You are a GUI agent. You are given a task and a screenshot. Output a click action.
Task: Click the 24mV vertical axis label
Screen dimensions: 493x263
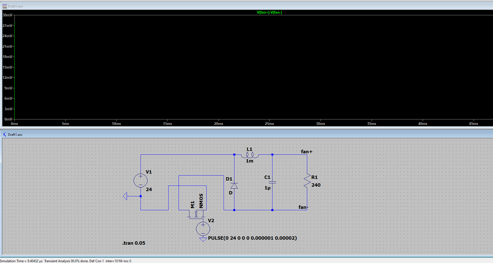(x=7, y=36)
